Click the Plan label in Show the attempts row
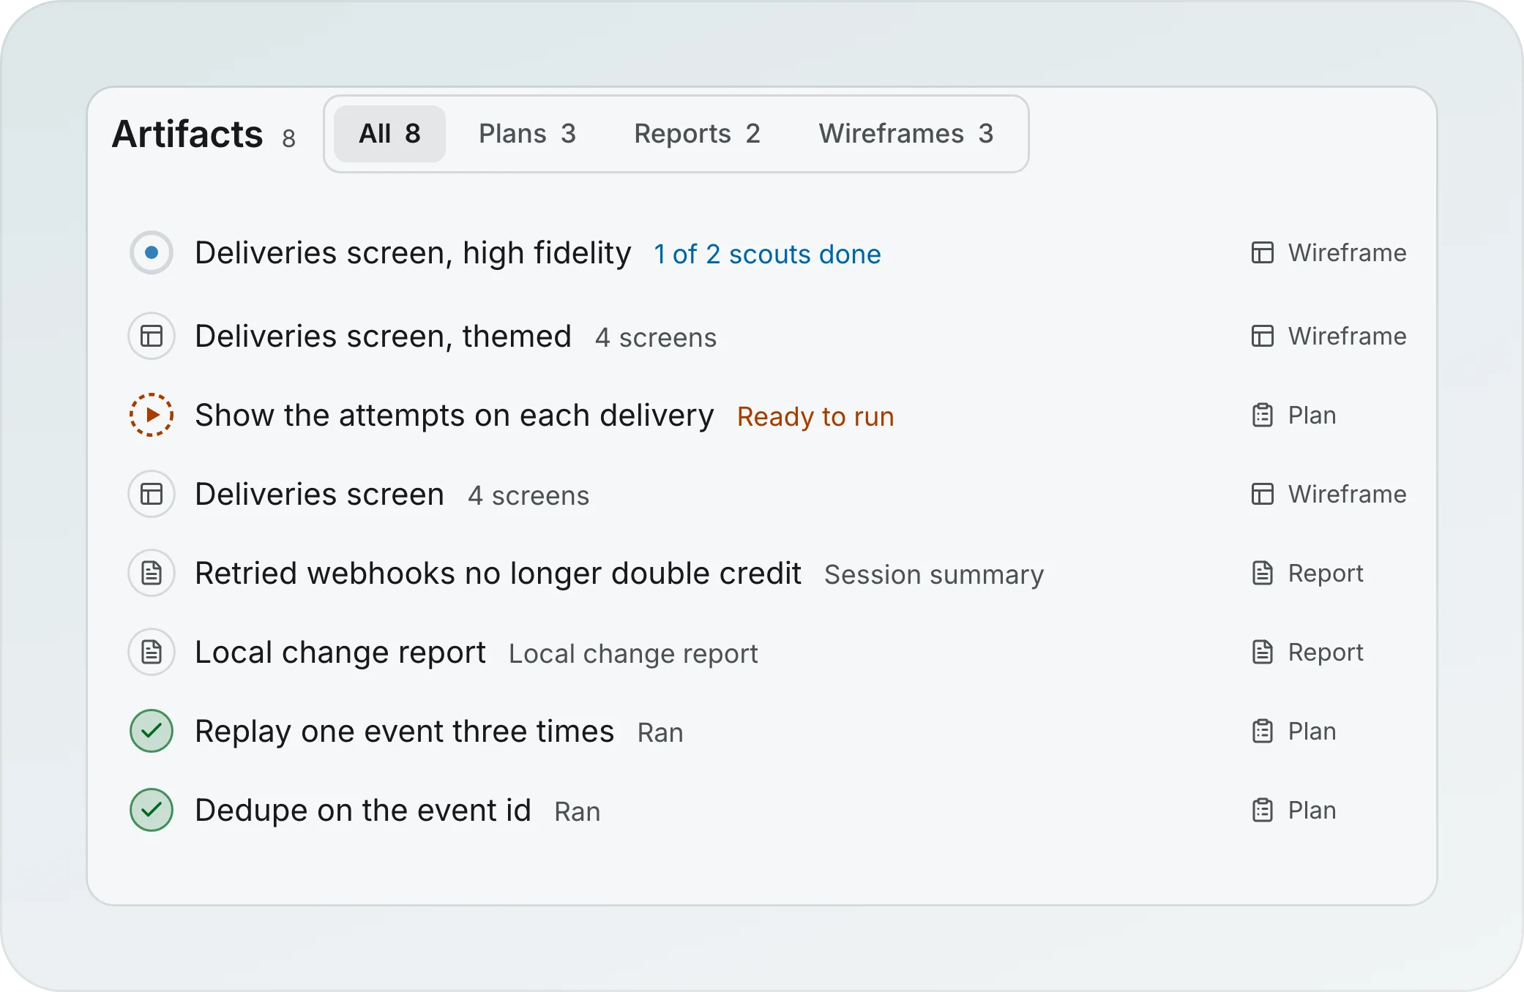This screenshot has height=992, width=1524. pyautogui.click(x=1312, y=415)
